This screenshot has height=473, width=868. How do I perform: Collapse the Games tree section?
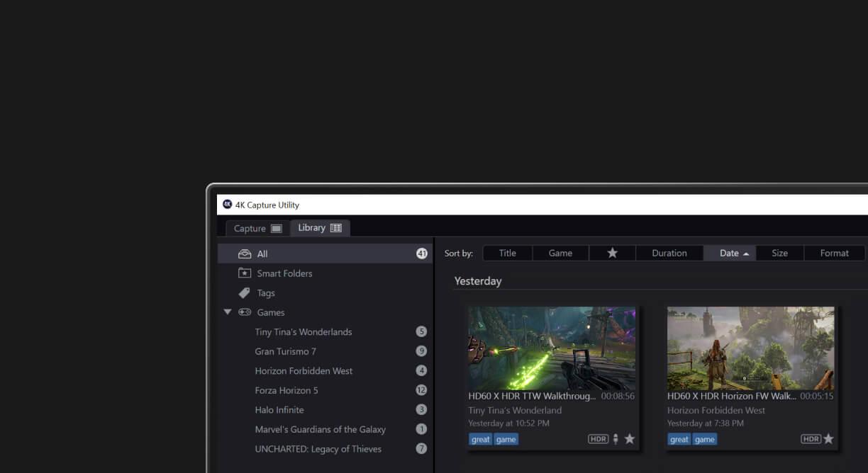pyautogui.click(x=228, y=312)
